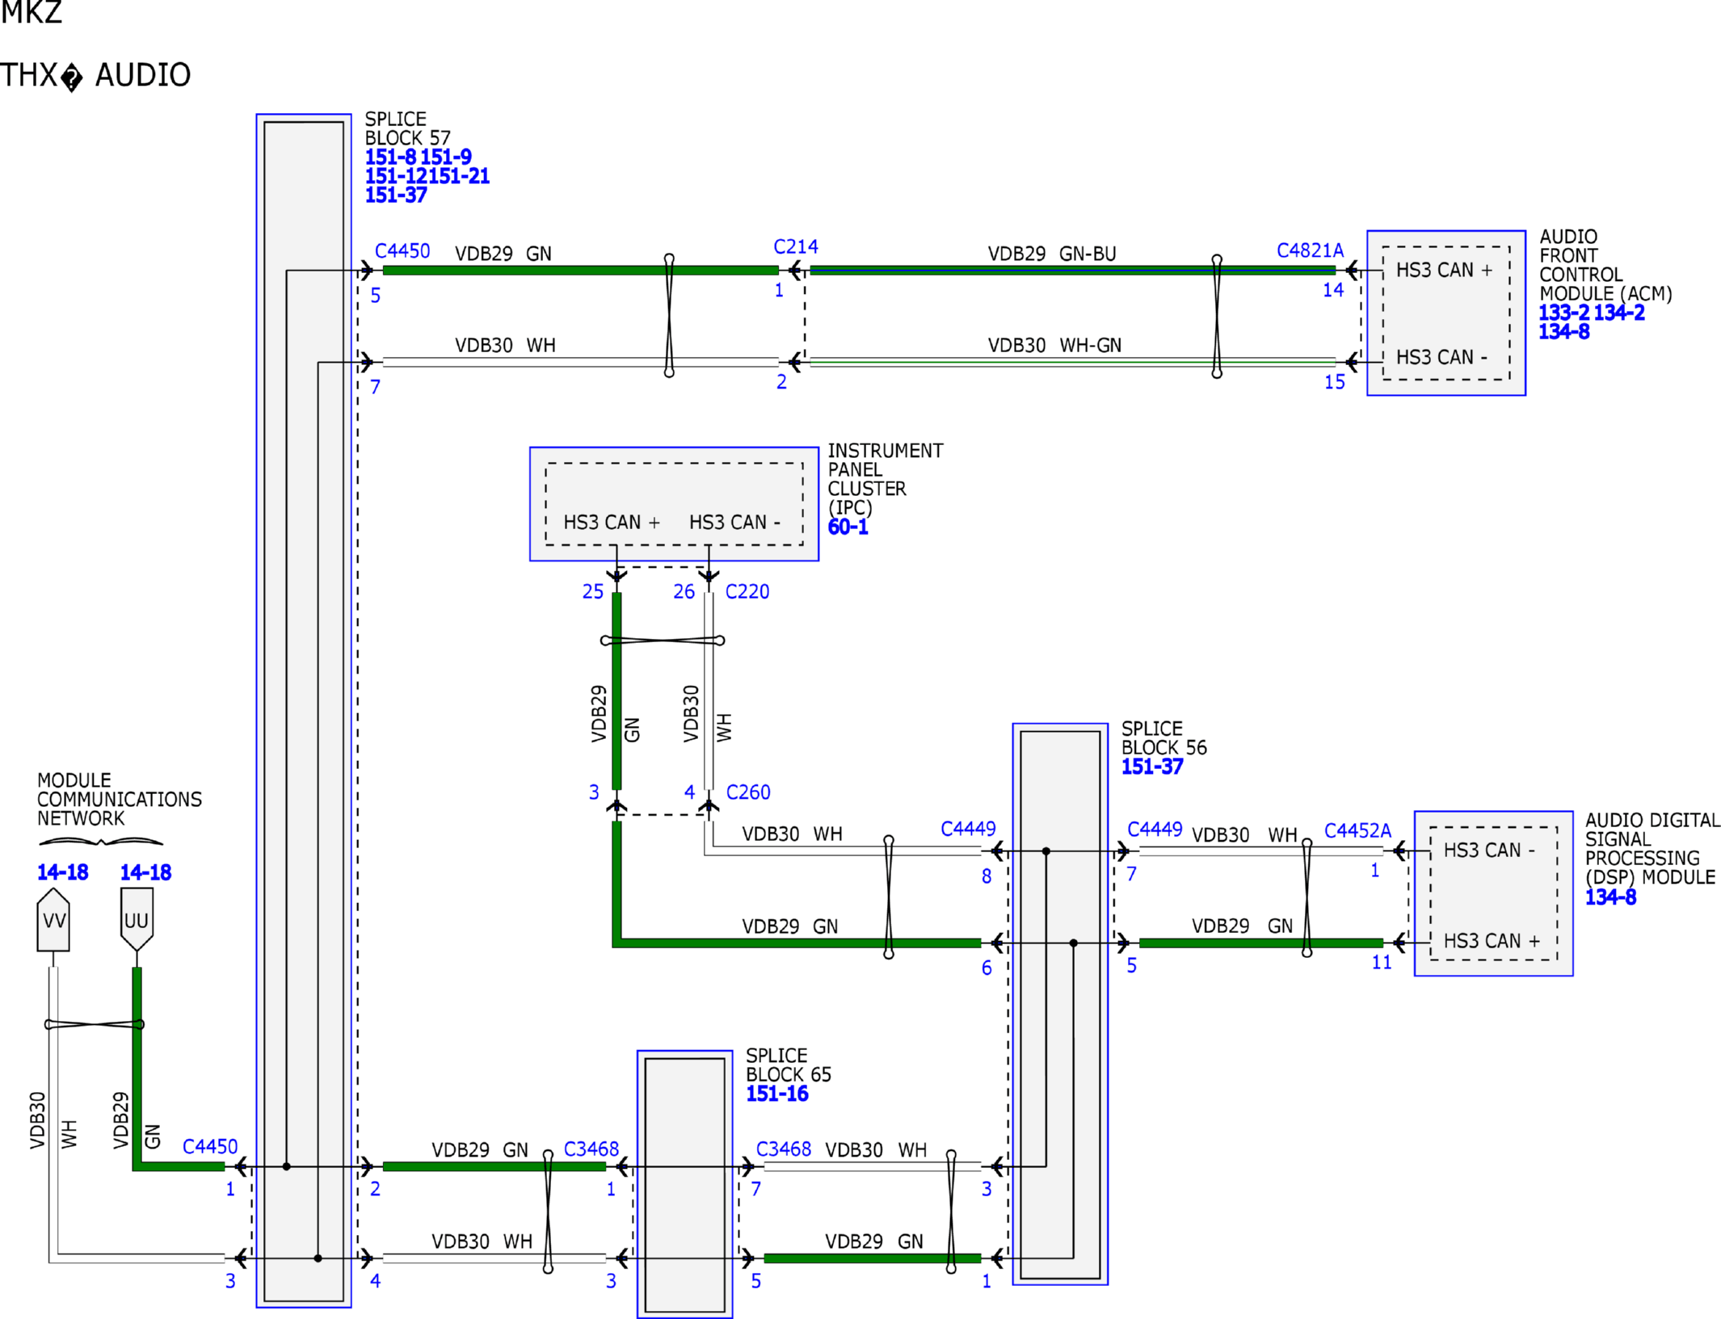Open the 14-18 link above UU connector
The image size is (1721, 1319).
pyautogui.click(x=146, y=872)
